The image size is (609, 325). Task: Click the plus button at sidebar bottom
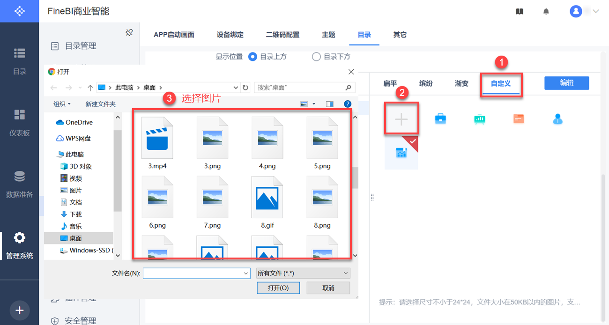point(19,310)
